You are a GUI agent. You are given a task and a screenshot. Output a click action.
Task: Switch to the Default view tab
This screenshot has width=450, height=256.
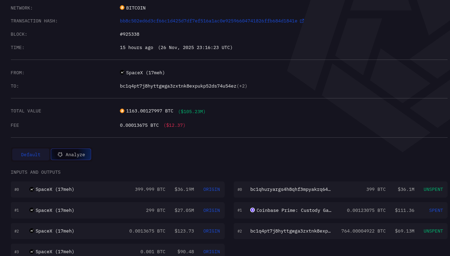pos(30,154)
